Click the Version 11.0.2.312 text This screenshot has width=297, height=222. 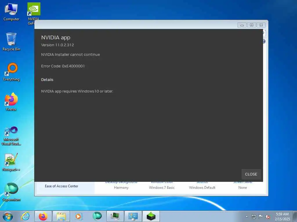(x=58, y=45)
